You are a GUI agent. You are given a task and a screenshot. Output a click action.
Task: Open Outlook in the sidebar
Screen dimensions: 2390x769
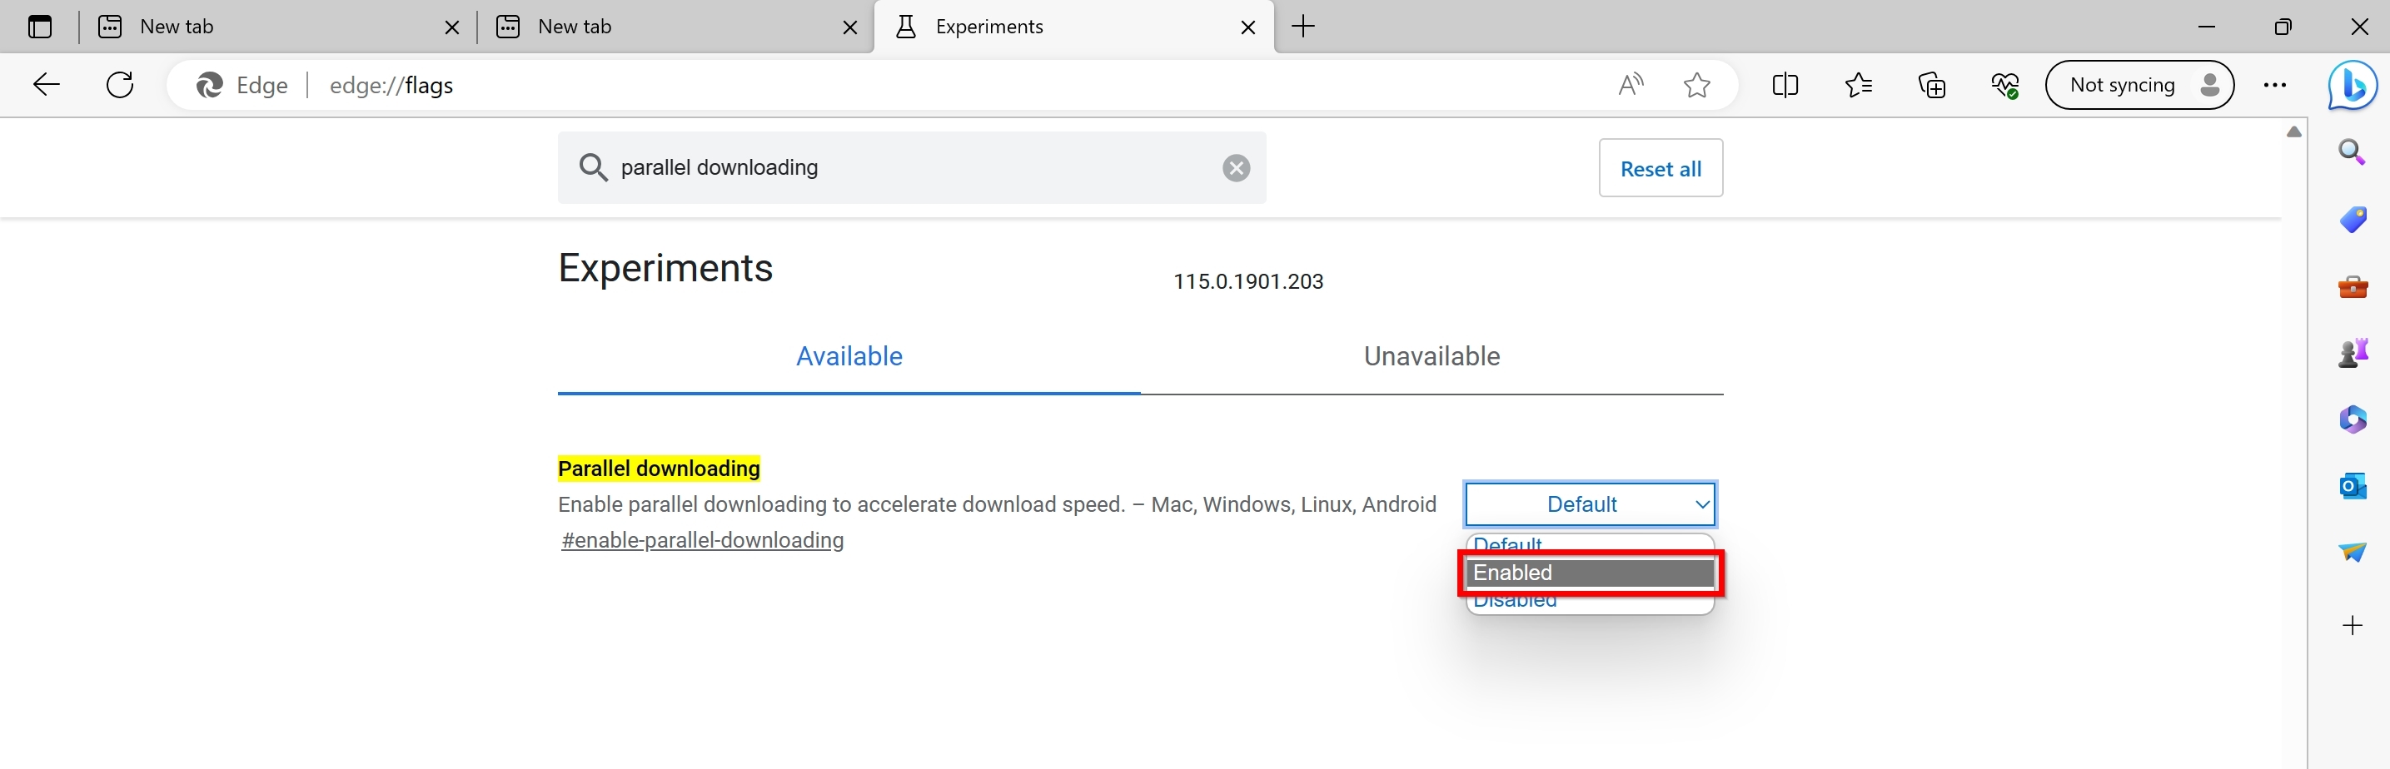2352,485
